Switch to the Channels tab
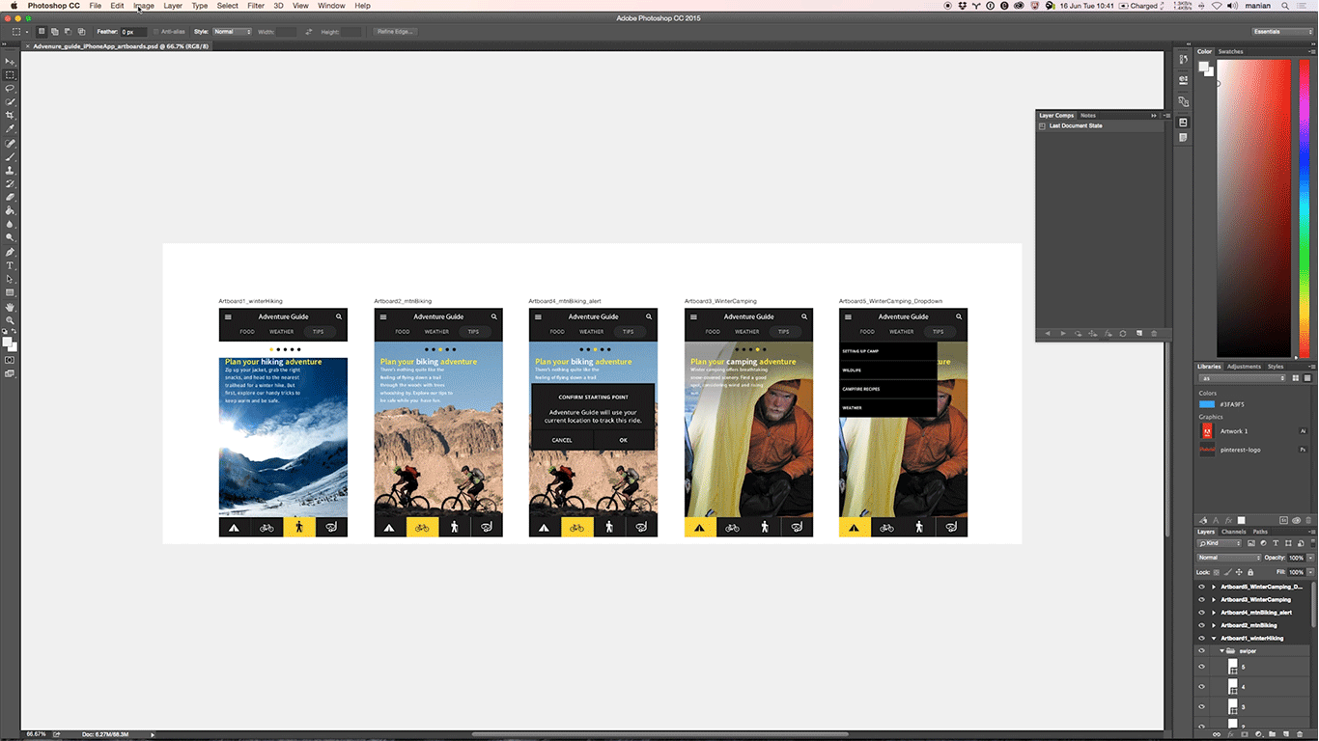This screenshot has width=1319, height=741. click(1233, 532)
